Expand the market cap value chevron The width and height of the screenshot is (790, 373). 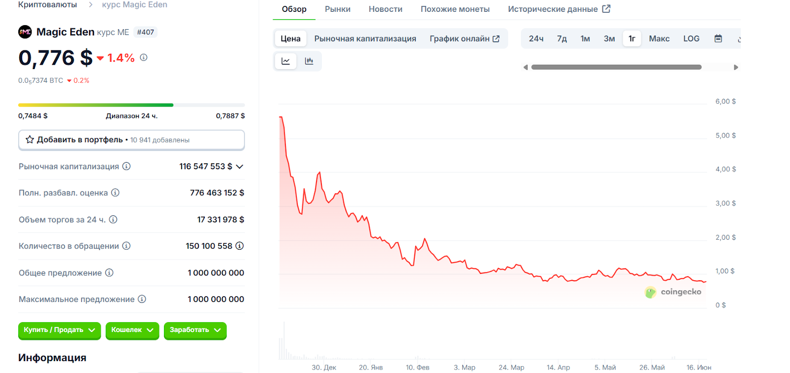pyautogui.click(x=239, y=166)
